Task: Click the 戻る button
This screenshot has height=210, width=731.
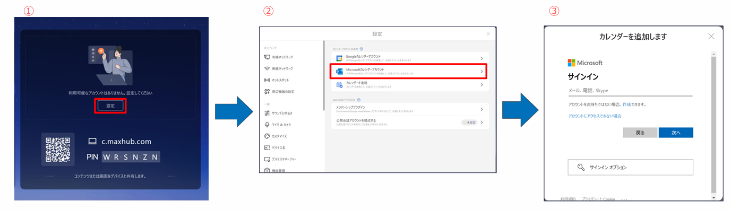Action: click(640, 133)
